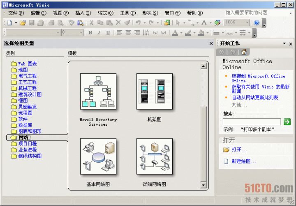Click the Paste clipboard icon
This screenshot has height=206, width=296.
(109, 23)
